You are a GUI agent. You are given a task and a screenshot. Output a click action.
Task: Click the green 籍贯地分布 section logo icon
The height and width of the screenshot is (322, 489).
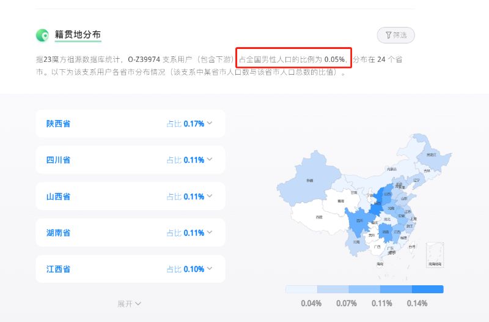pyautogui.click(x=42, y=36)
